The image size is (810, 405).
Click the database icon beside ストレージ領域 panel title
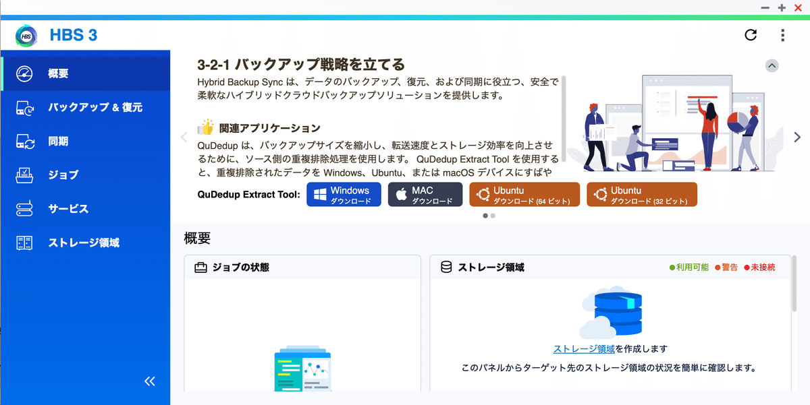(446, 268)
